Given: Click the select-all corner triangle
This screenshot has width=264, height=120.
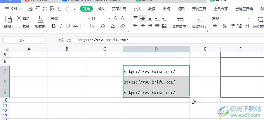Looking at the screenshot, I should (x=7, y=49).
